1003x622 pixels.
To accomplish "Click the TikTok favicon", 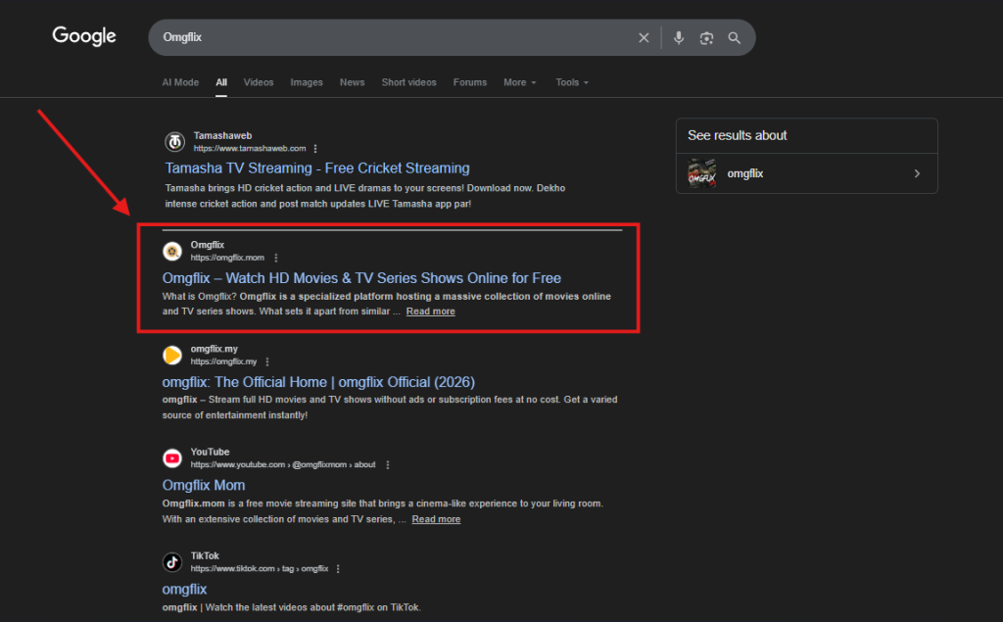I will 172,562.
